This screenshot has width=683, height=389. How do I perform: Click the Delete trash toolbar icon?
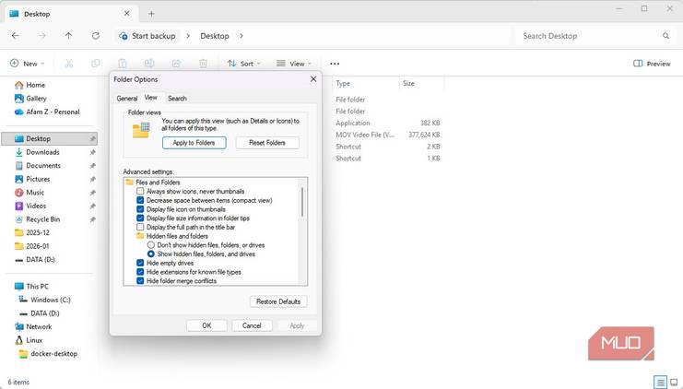pos(203,64)
